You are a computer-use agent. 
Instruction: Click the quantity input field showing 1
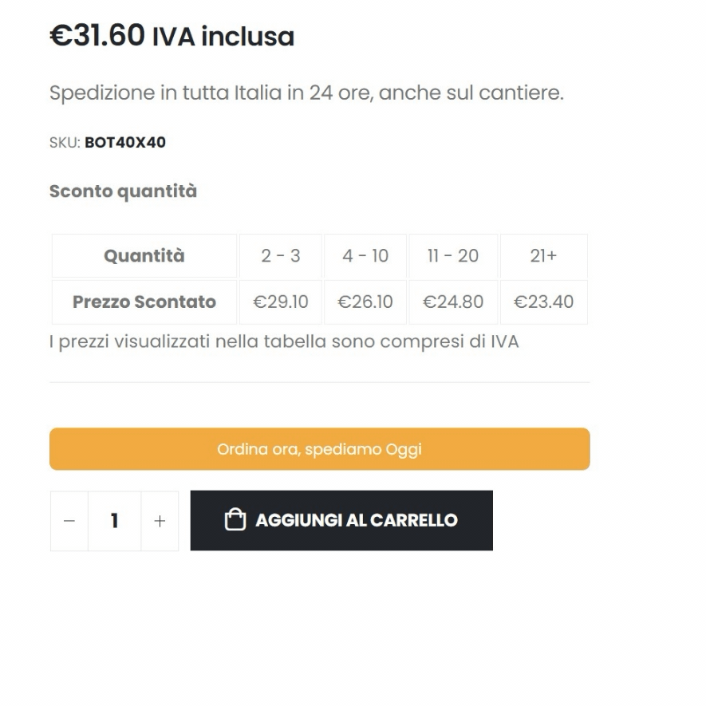point(115,521)
